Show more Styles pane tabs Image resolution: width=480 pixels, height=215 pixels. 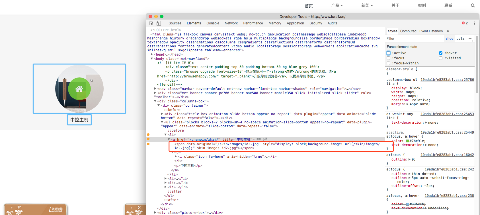[x=448, y=31]
